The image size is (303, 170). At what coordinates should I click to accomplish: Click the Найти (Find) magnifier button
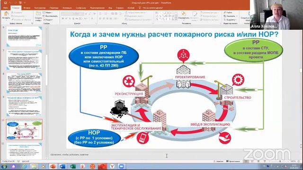228,13
